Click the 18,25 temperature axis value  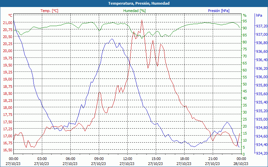8,101
